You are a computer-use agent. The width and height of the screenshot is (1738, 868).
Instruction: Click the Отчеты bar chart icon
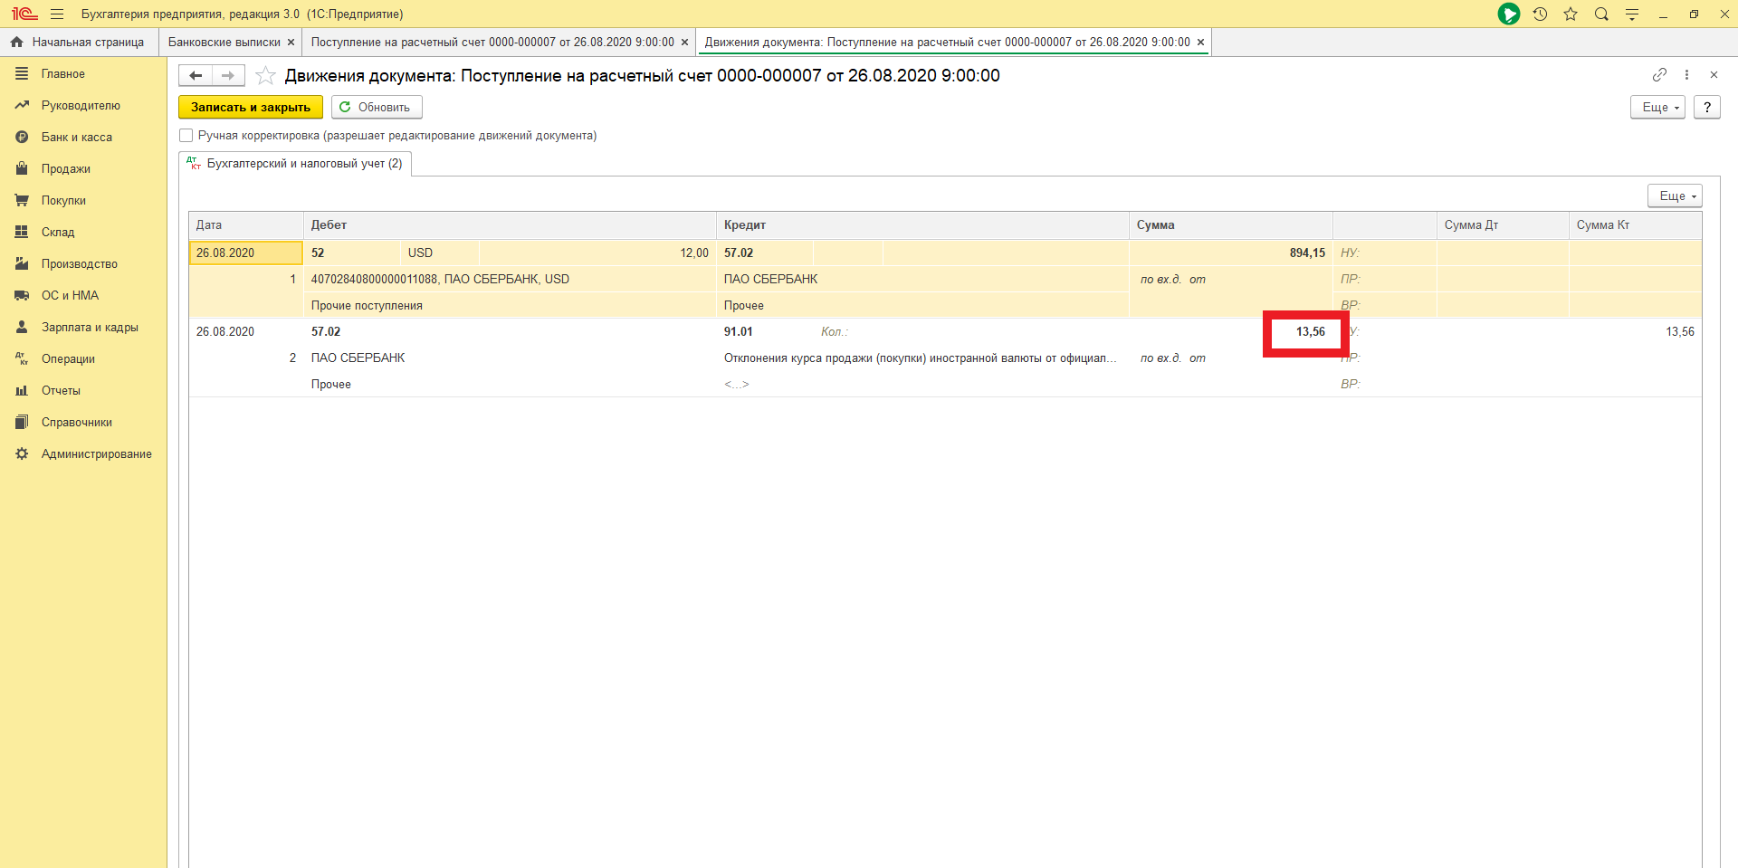22,390
